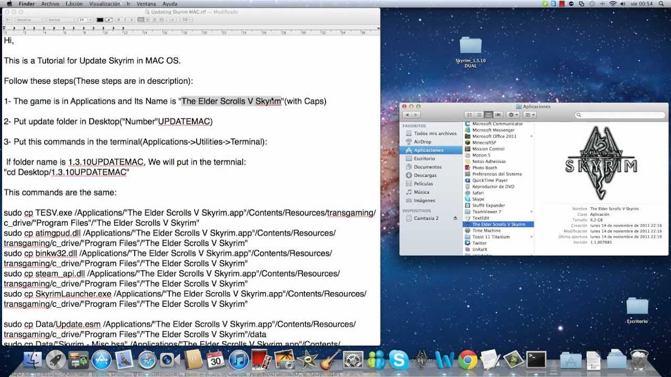Open TextEdit icon in the Dock

click(x=490, y=360)
